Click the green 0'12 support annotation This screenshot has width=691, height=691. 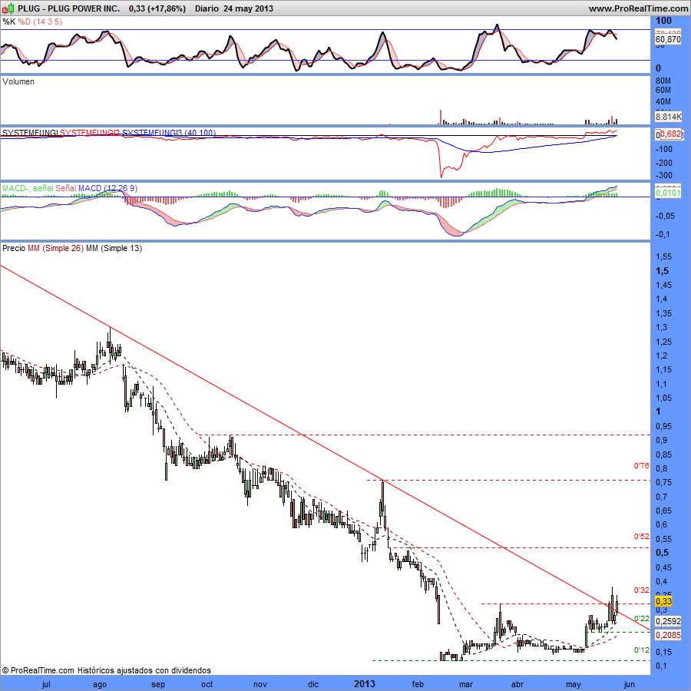(x=642, y=650)
